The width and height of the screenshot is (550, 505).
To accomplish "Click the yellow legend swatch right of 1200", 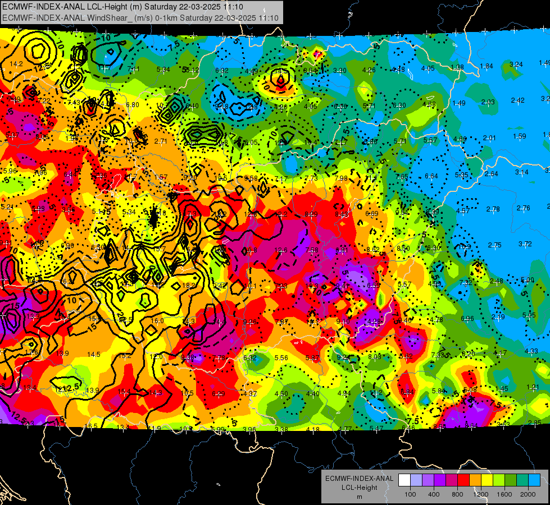I will (487, 480).
